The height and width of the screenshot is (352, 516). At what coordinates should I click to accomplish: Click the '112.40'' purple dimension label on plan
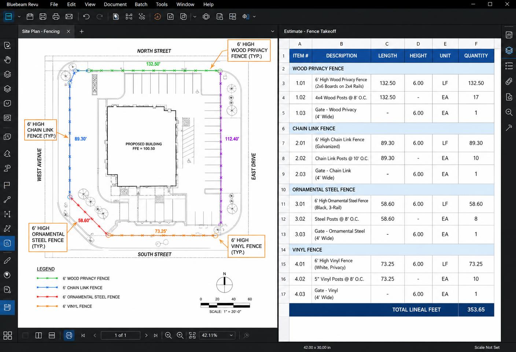click(x=232, y=139)
